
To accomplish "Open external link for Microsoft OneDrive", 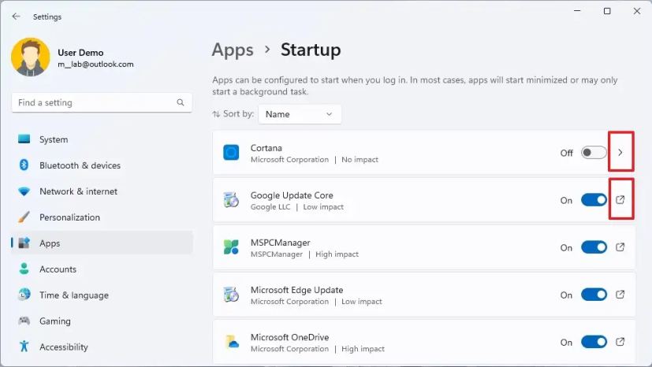I will (x=620, y=342).
